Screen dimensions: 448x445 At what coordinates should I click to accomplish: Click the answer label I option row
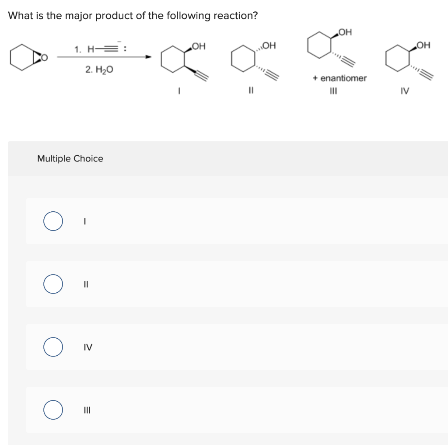tap(237, 221)
